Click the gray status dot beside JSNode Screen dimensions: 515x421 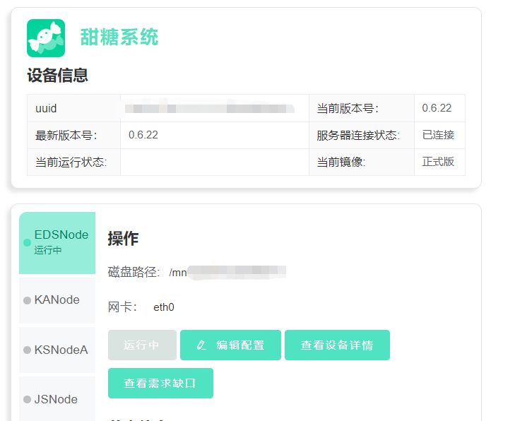pos(28,400)
